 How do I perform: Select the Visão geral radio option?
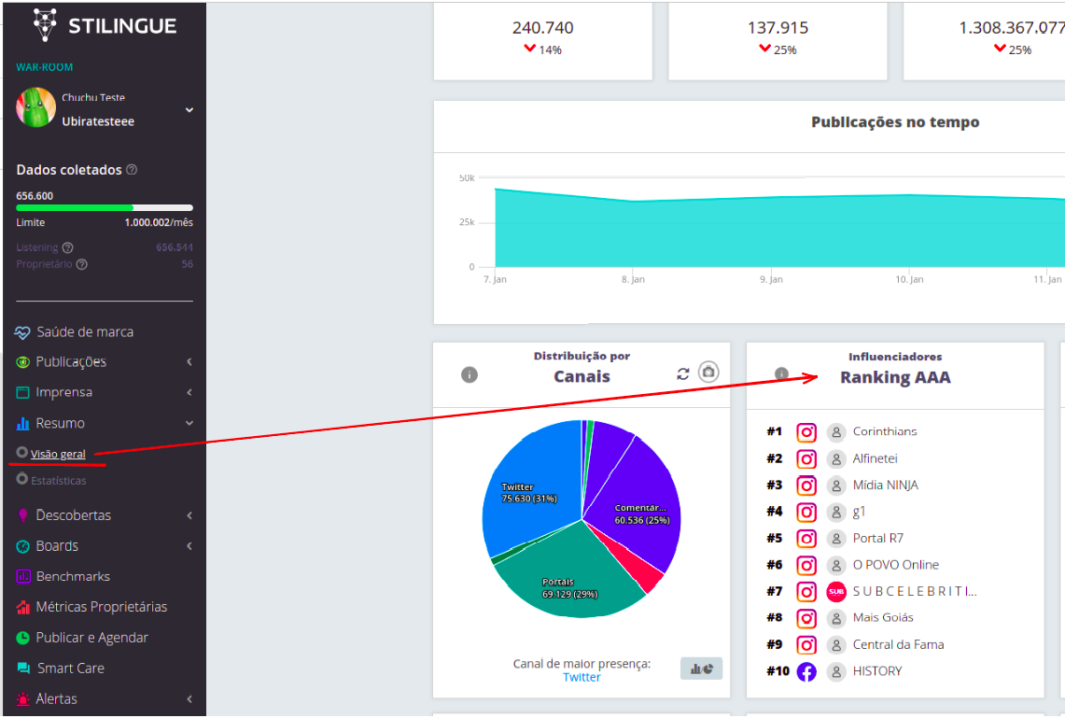tap(21, 453)
